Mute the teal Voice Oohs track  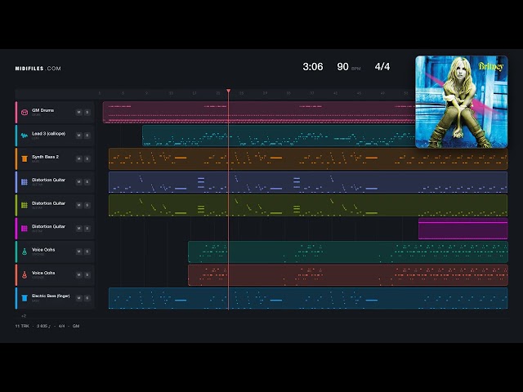tap(78, 252)
